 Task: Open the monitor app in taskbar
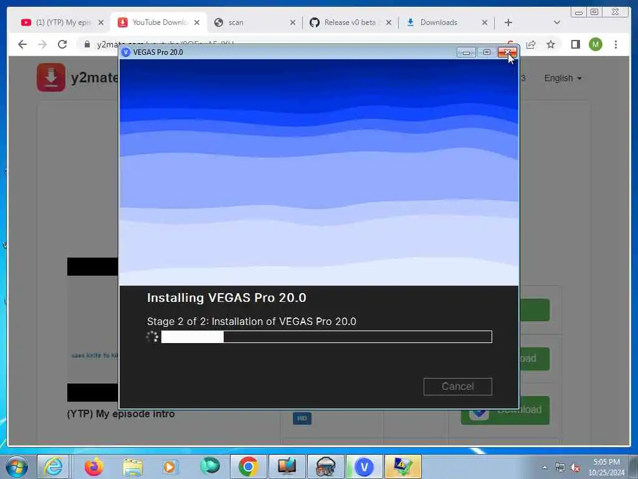tap(287, 467)
